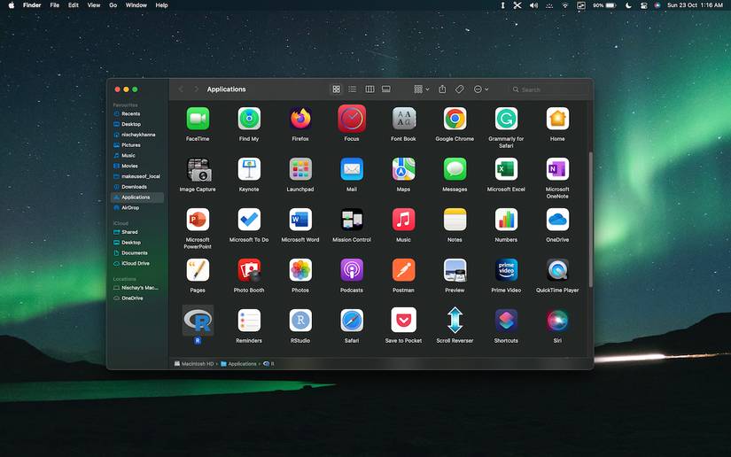
Task: Select the Google Chrome icon
Action: point(455,119)
